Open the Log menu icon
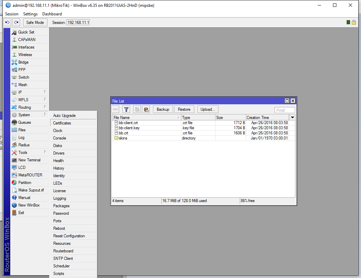The width and height of the screenshot is (361, 278). click(14, 137)
